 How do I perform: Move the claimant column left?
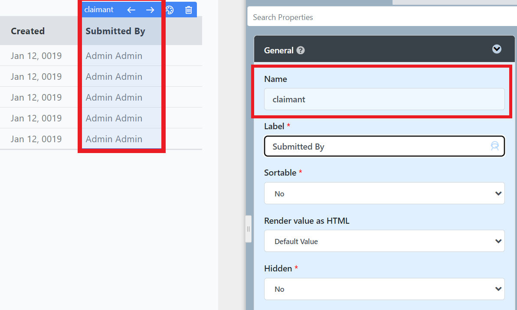tap(131, 10)
